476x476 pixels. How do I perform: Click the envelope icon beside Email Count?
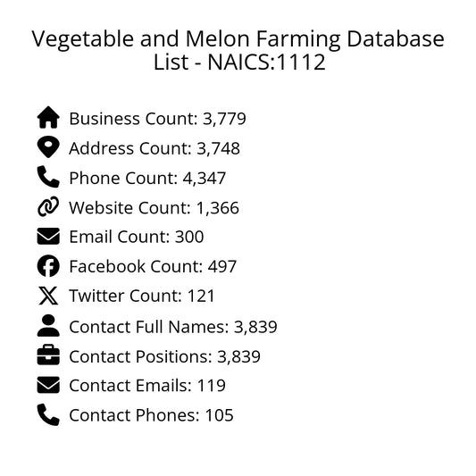(48, 236)
